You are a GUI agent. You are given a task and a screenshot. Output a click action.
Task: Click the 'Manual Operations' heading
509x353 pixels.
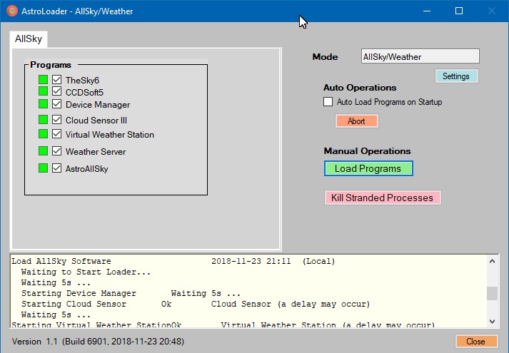(x=367, y=151)
